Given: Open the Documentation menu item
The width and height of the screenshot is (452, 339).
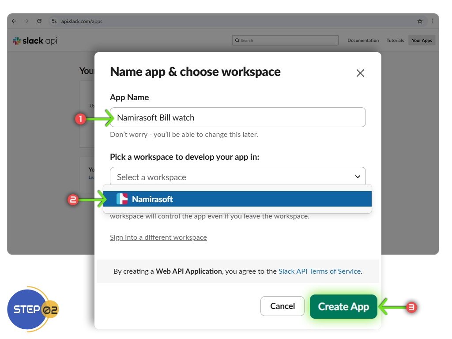Looking at the screenshot, I should [x=363, y=41].
